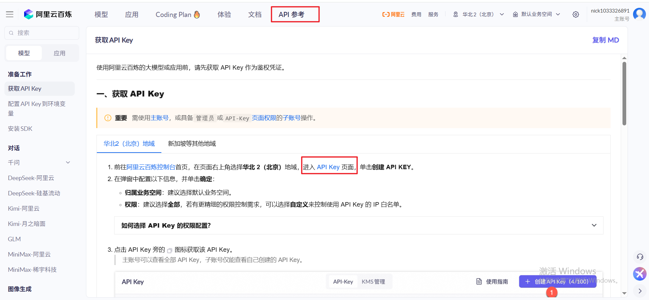Open GLM sidebar item
The image size is (649, 300).
[x=14, y=239]
